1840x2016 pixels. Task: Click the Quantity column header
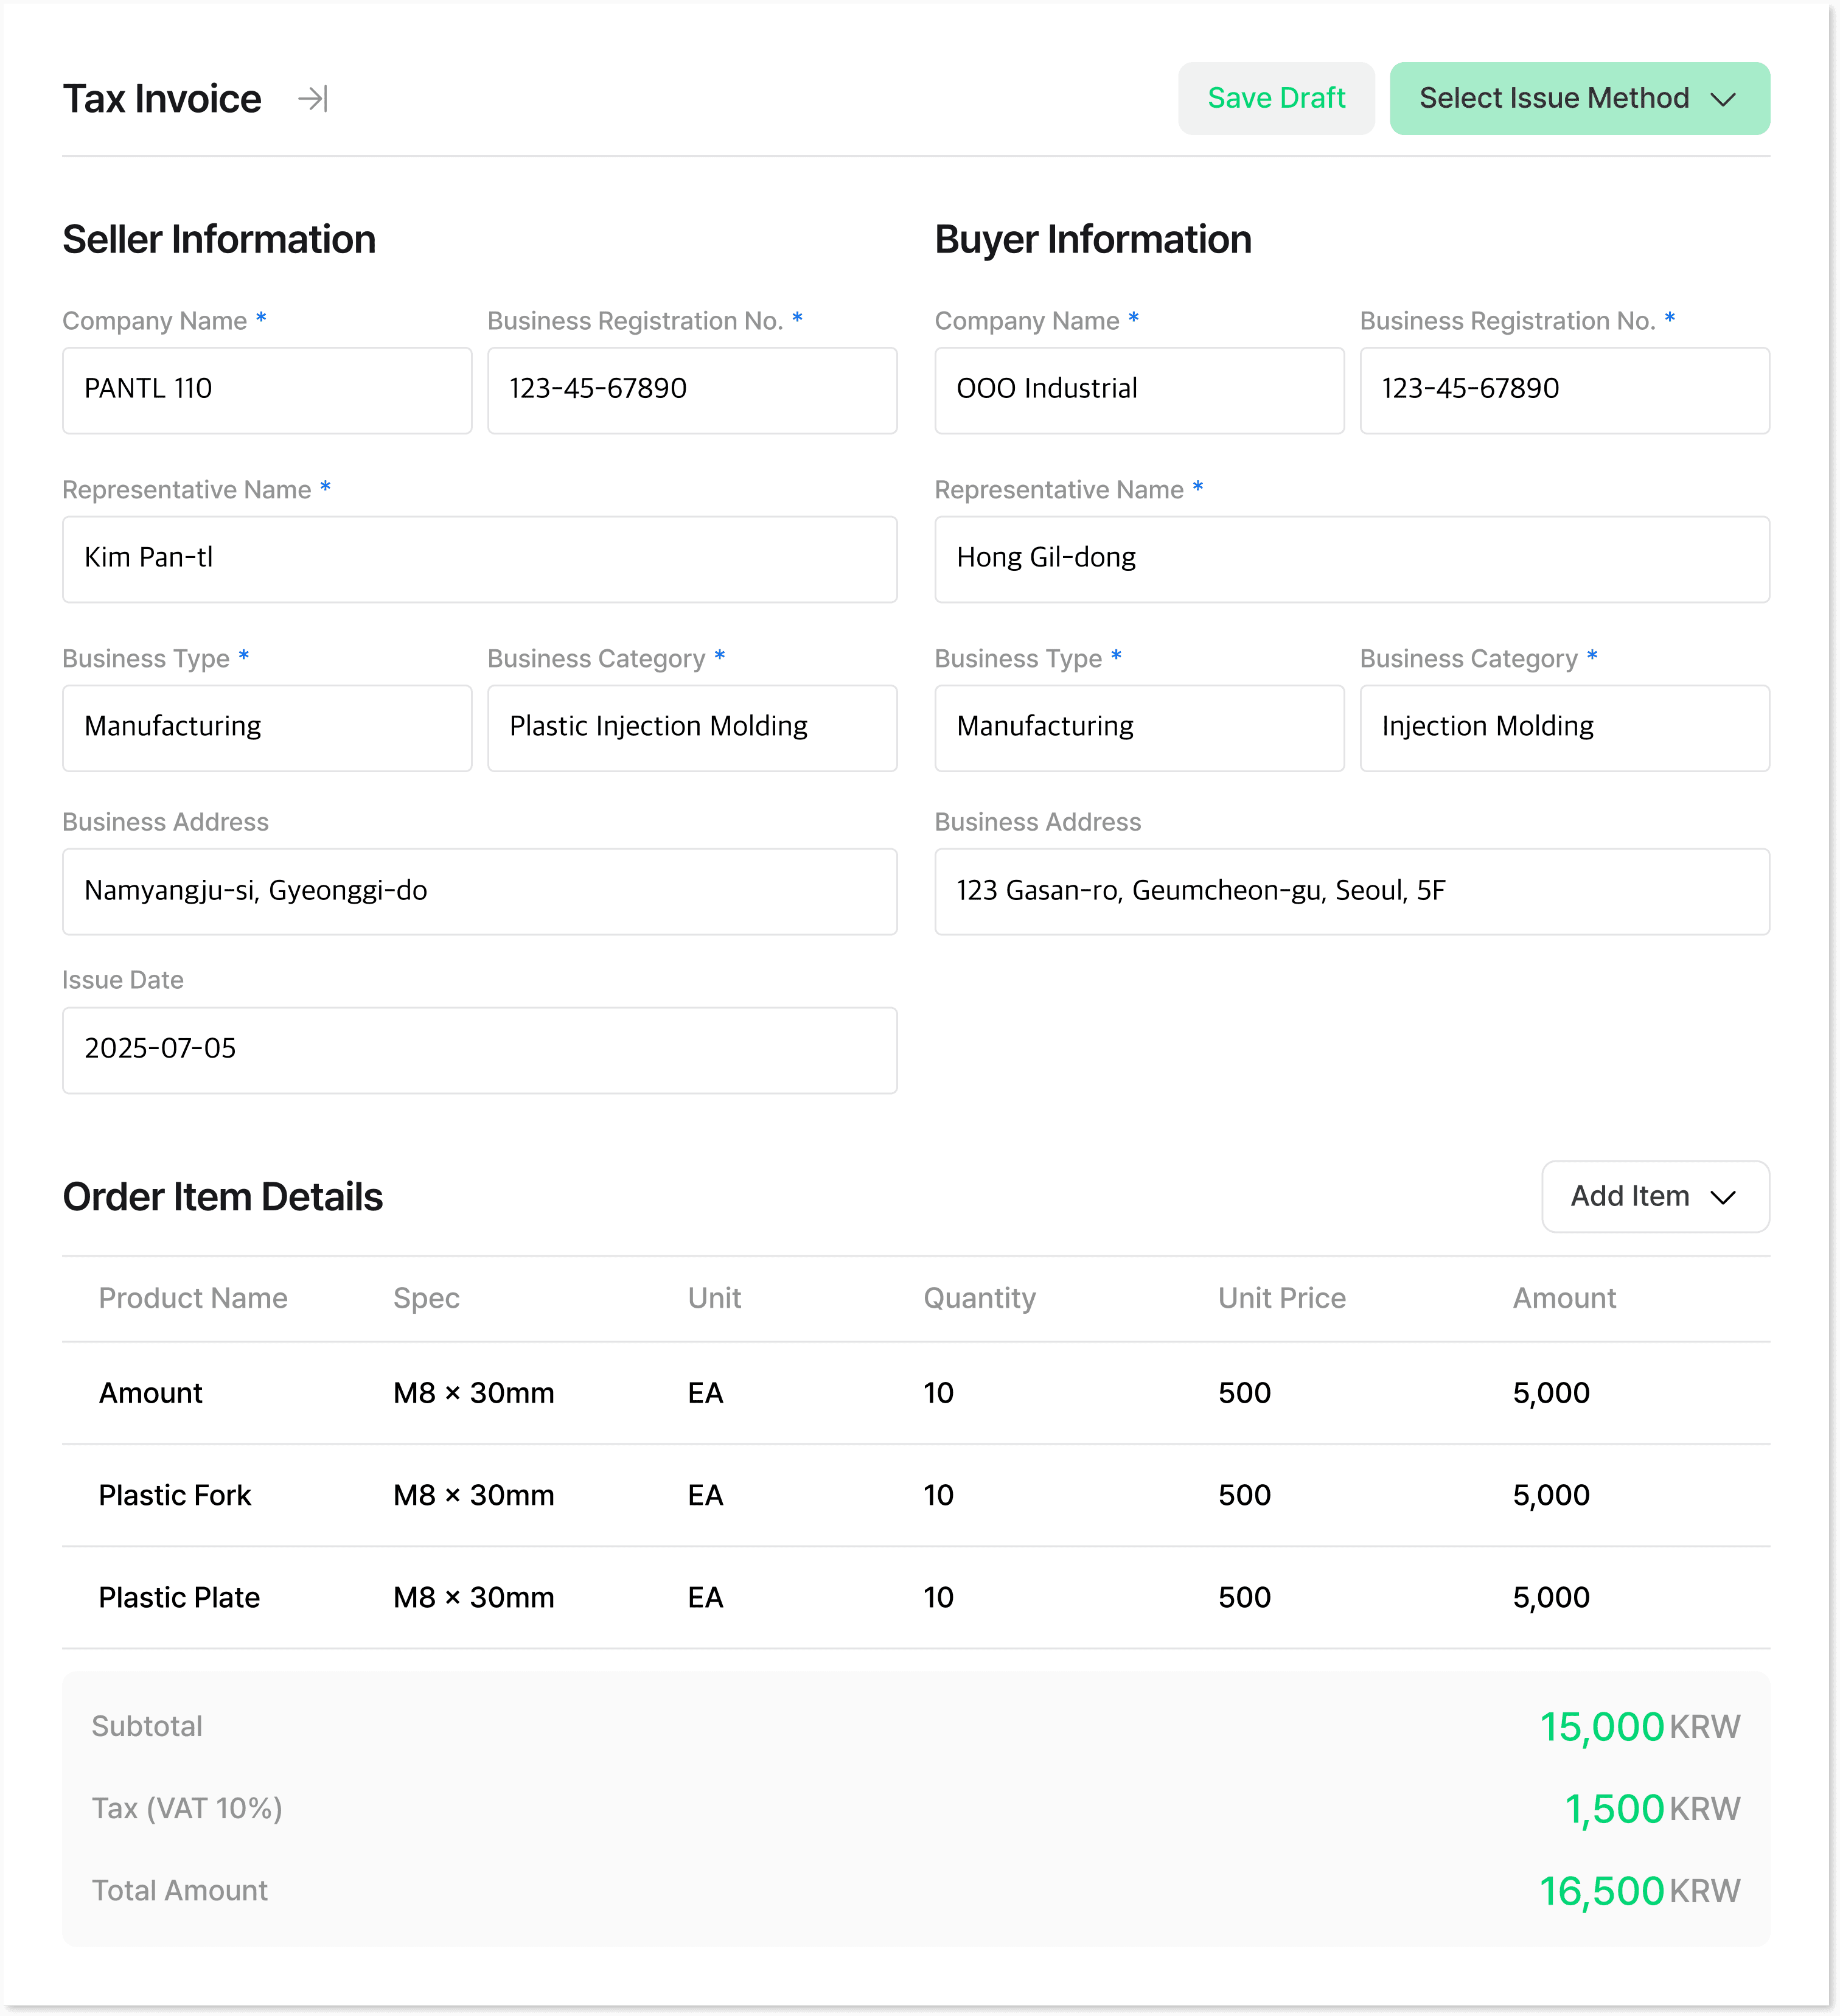click(978, 1298)
